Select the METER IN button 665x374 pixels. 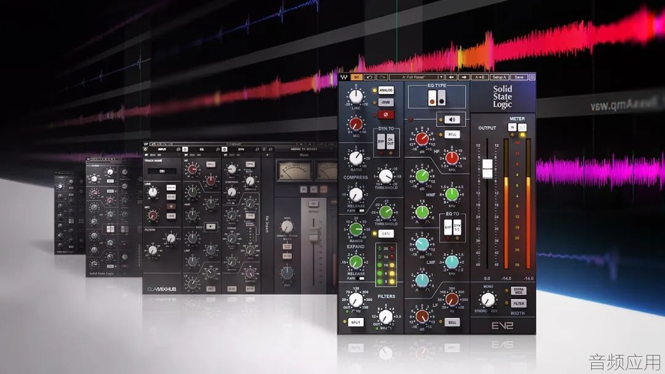tap(512, 127)
